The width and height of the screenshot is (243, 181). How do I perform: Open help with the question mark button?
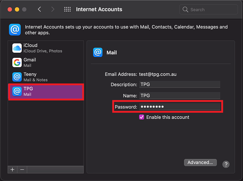point(226,164)
